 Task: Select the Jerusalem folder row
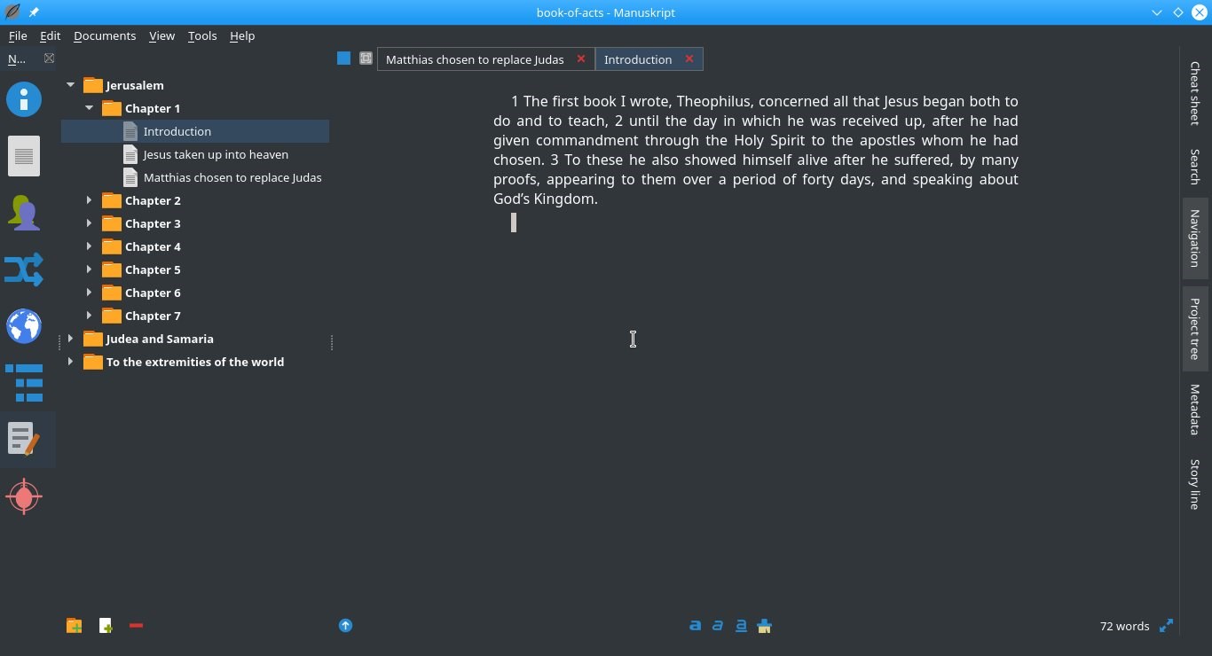195,85
